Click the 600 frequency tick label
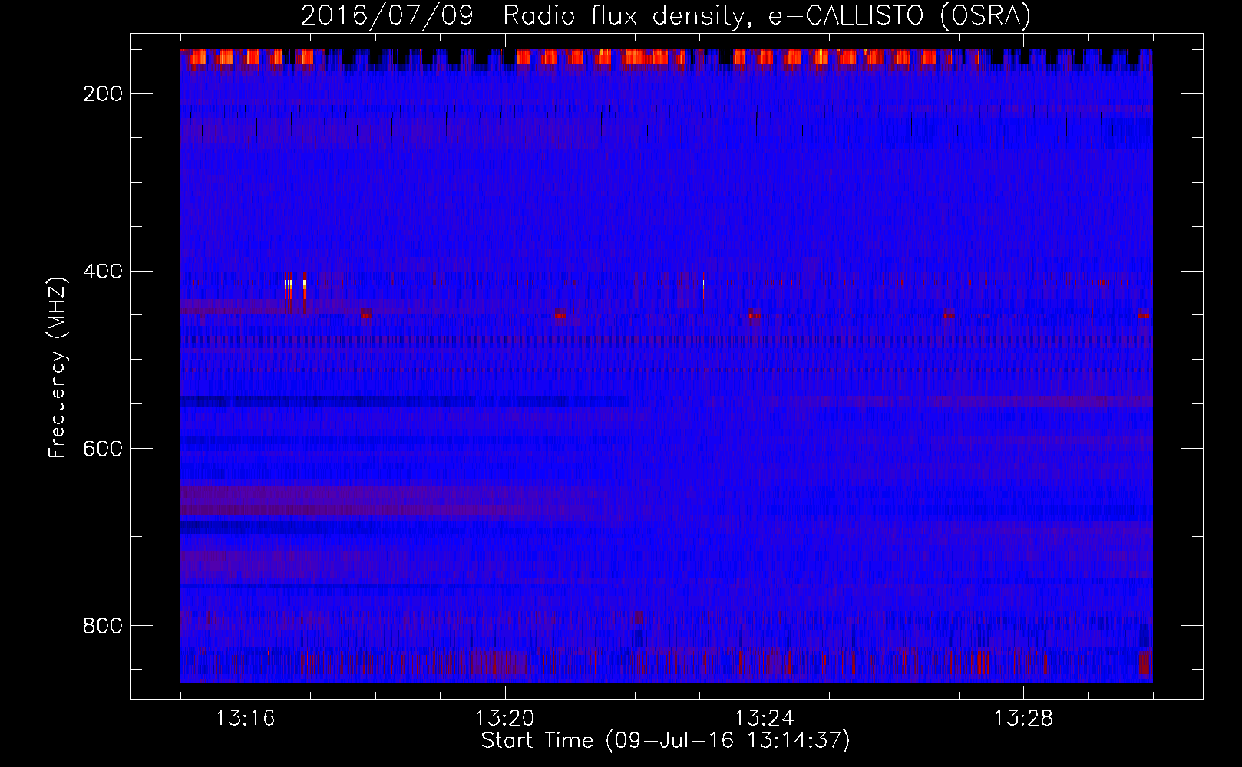Image resolution: width=1242 pixels, height=767 pixels. point(103,449)
